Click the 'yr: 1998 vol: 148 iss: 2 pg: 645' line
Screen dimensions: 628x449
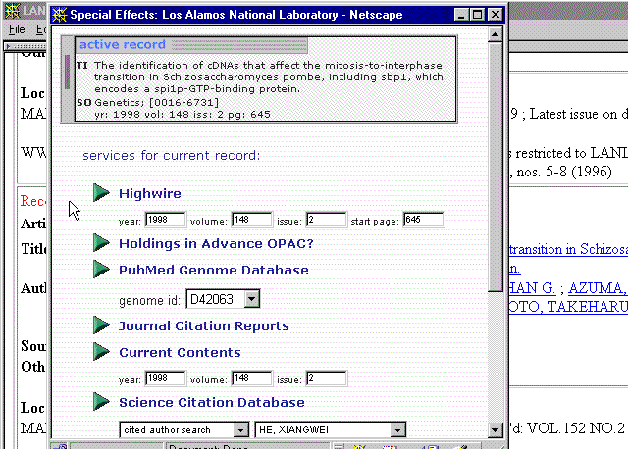click(183, 115)
